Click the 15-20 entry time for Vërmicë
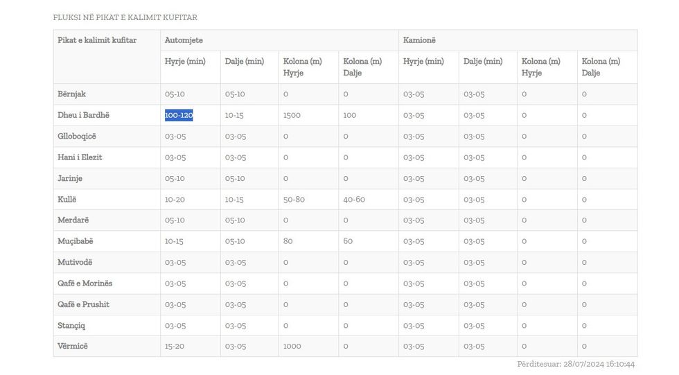The image size is (679, 375). [x=175, y=346]
